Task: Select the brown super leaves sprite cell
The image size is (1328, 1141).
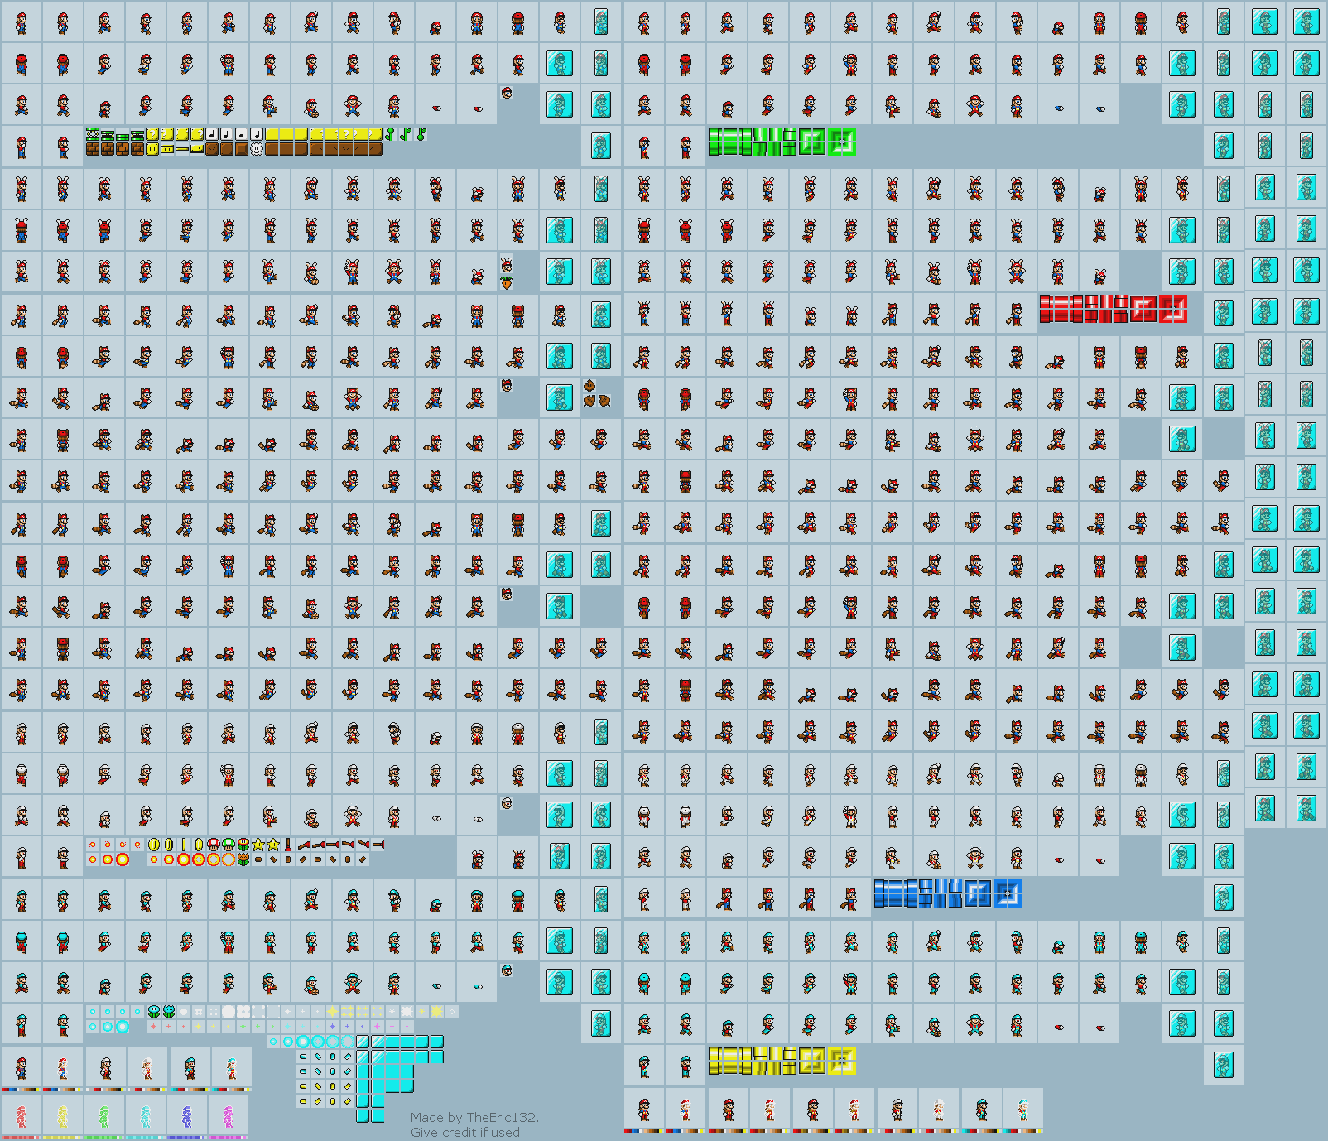Action: [x=597, y=393]
